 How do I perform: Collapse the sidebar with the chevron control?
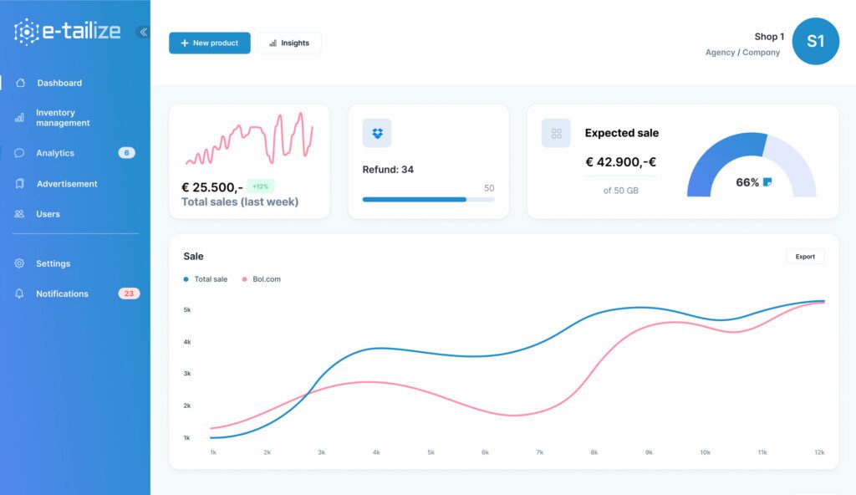click(x=143, y=32)
